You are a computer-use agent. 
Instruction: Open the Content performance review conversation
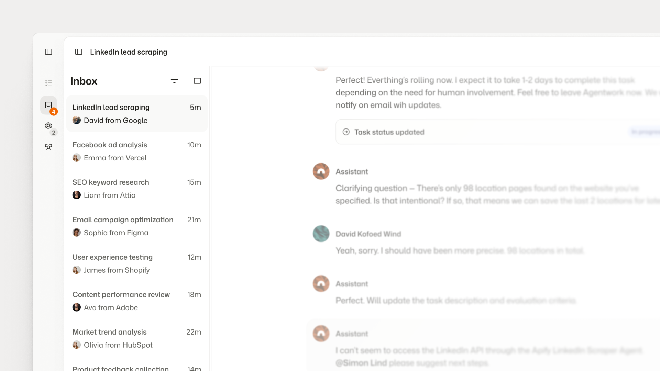[x=137, y=301]
